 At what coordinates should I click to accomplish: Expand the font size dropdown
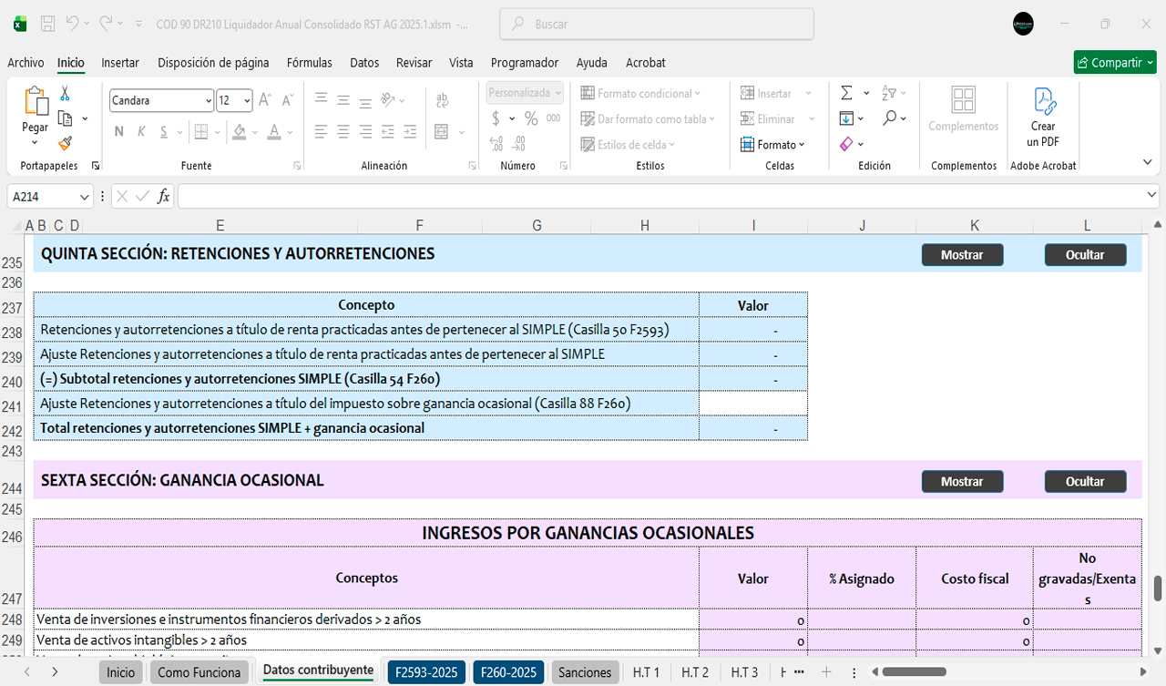pos(247,100)
